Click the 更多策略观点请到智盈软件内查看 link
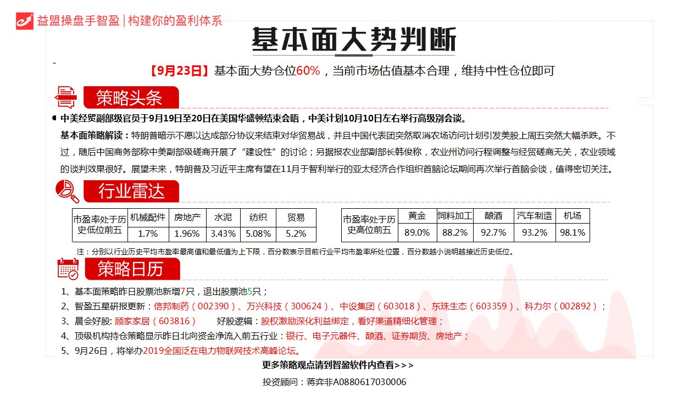 (x=338, y=365)
